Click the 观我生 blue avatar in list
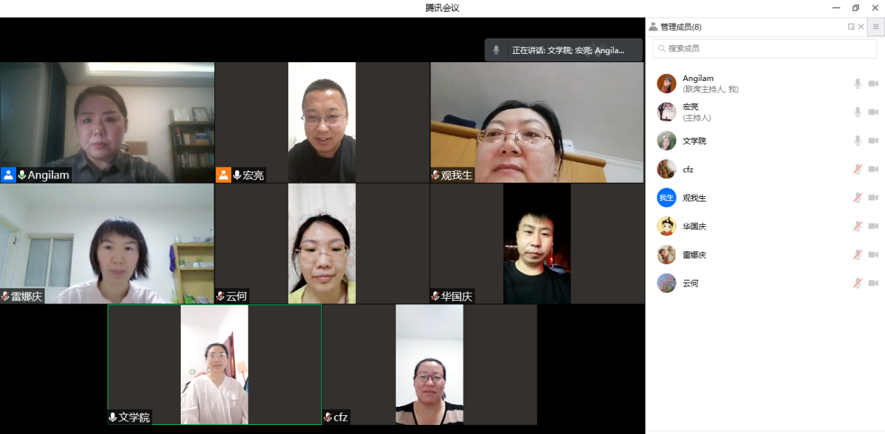This screenshot has width=885, height=434. (667, 198)
